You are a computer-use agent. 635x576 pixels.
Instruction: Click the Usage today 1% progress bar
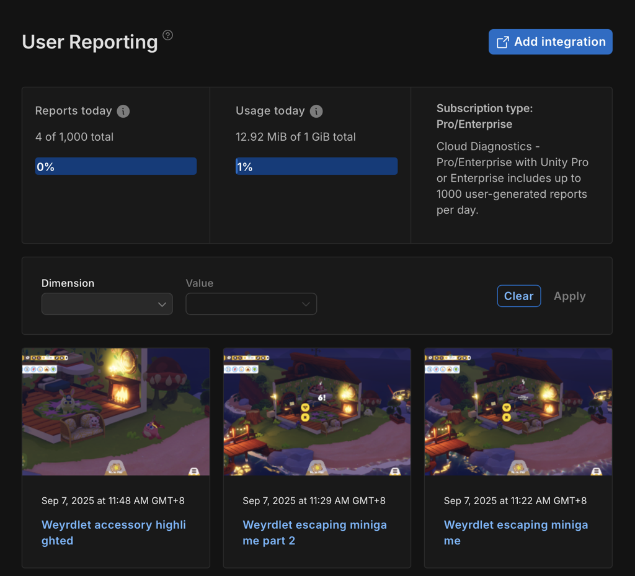pyautogui.click(x=316, y=166)
